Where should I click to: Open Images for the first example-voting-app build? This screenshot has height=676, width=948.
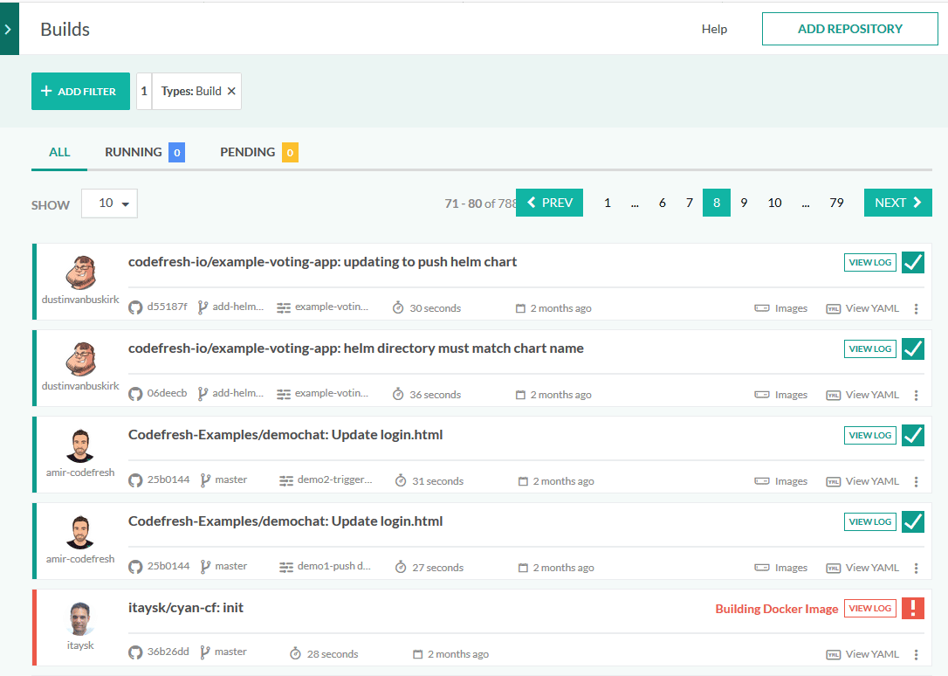[x=781, y=308]
